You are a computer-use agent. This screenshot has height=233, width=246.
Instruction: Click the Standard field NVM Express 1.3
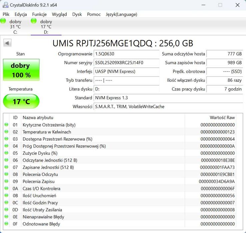168,98
